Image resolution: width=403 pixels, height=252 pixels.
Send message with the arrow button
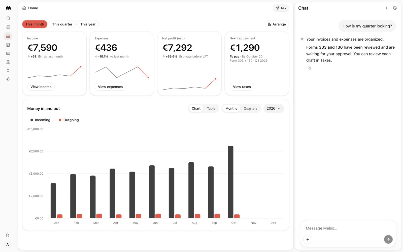coord(388,239)
